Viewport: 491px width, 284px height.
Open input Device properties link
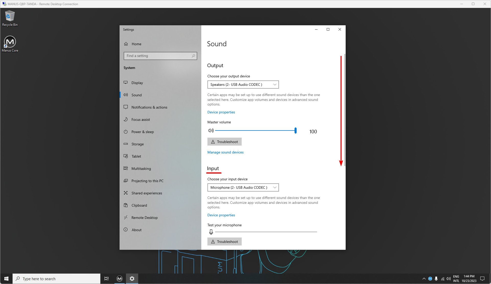tap(221, 215)
